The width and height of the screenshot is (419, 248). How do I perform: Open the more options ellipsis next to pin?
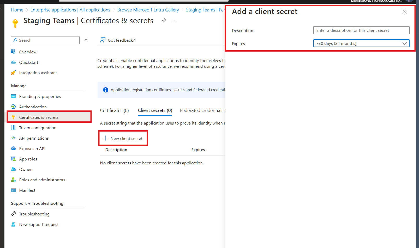click(x=175, y=21)
